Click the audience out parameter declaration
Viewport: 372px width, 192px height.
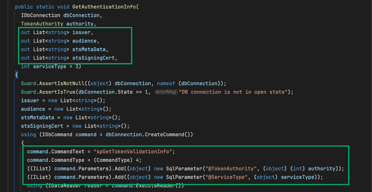tap(84, 41)
